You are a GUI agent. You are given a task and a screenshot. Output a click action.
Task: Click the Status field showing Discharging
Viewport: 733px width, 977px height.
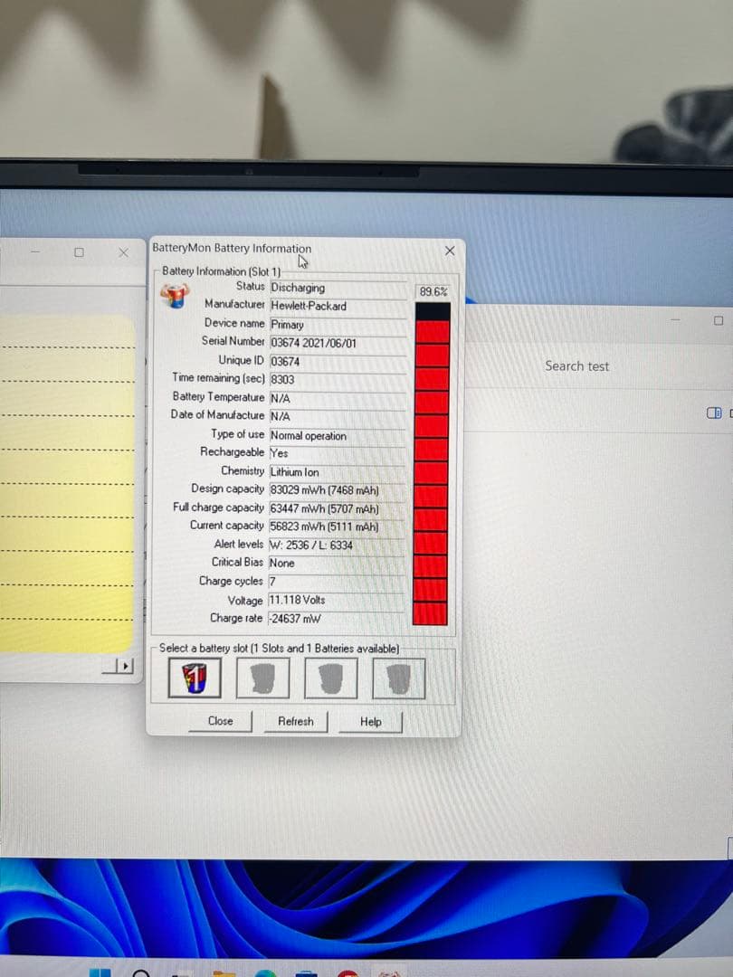338,288
